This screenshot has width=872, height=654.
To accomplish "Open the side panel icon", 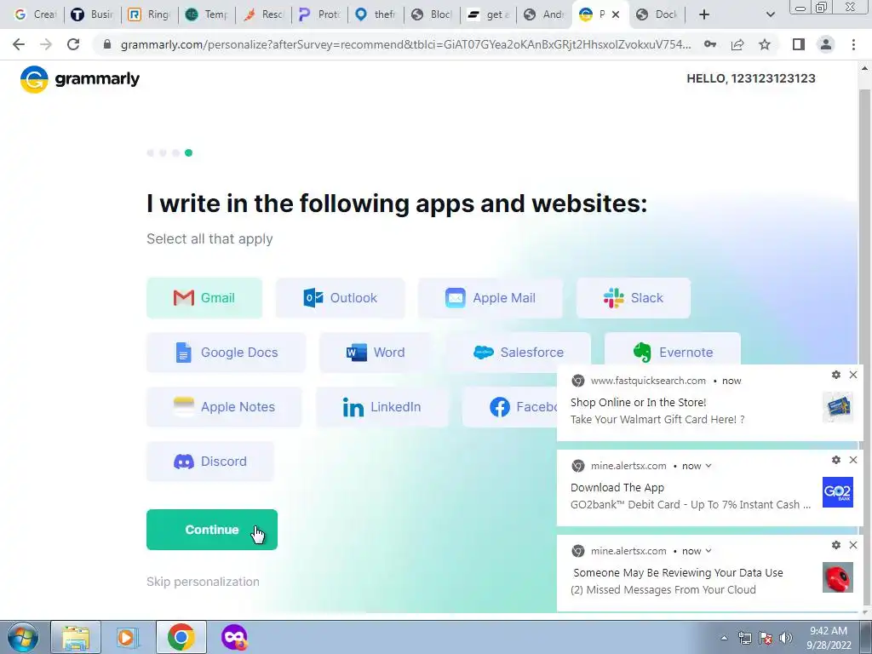I will tap(799, 44).
